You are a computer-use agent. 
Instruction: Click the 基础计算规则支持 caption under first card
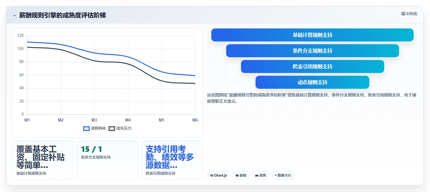coord(31,173)
